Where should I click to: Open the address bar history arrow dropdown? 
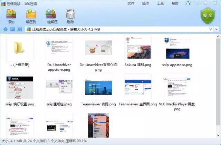[217, 29]
